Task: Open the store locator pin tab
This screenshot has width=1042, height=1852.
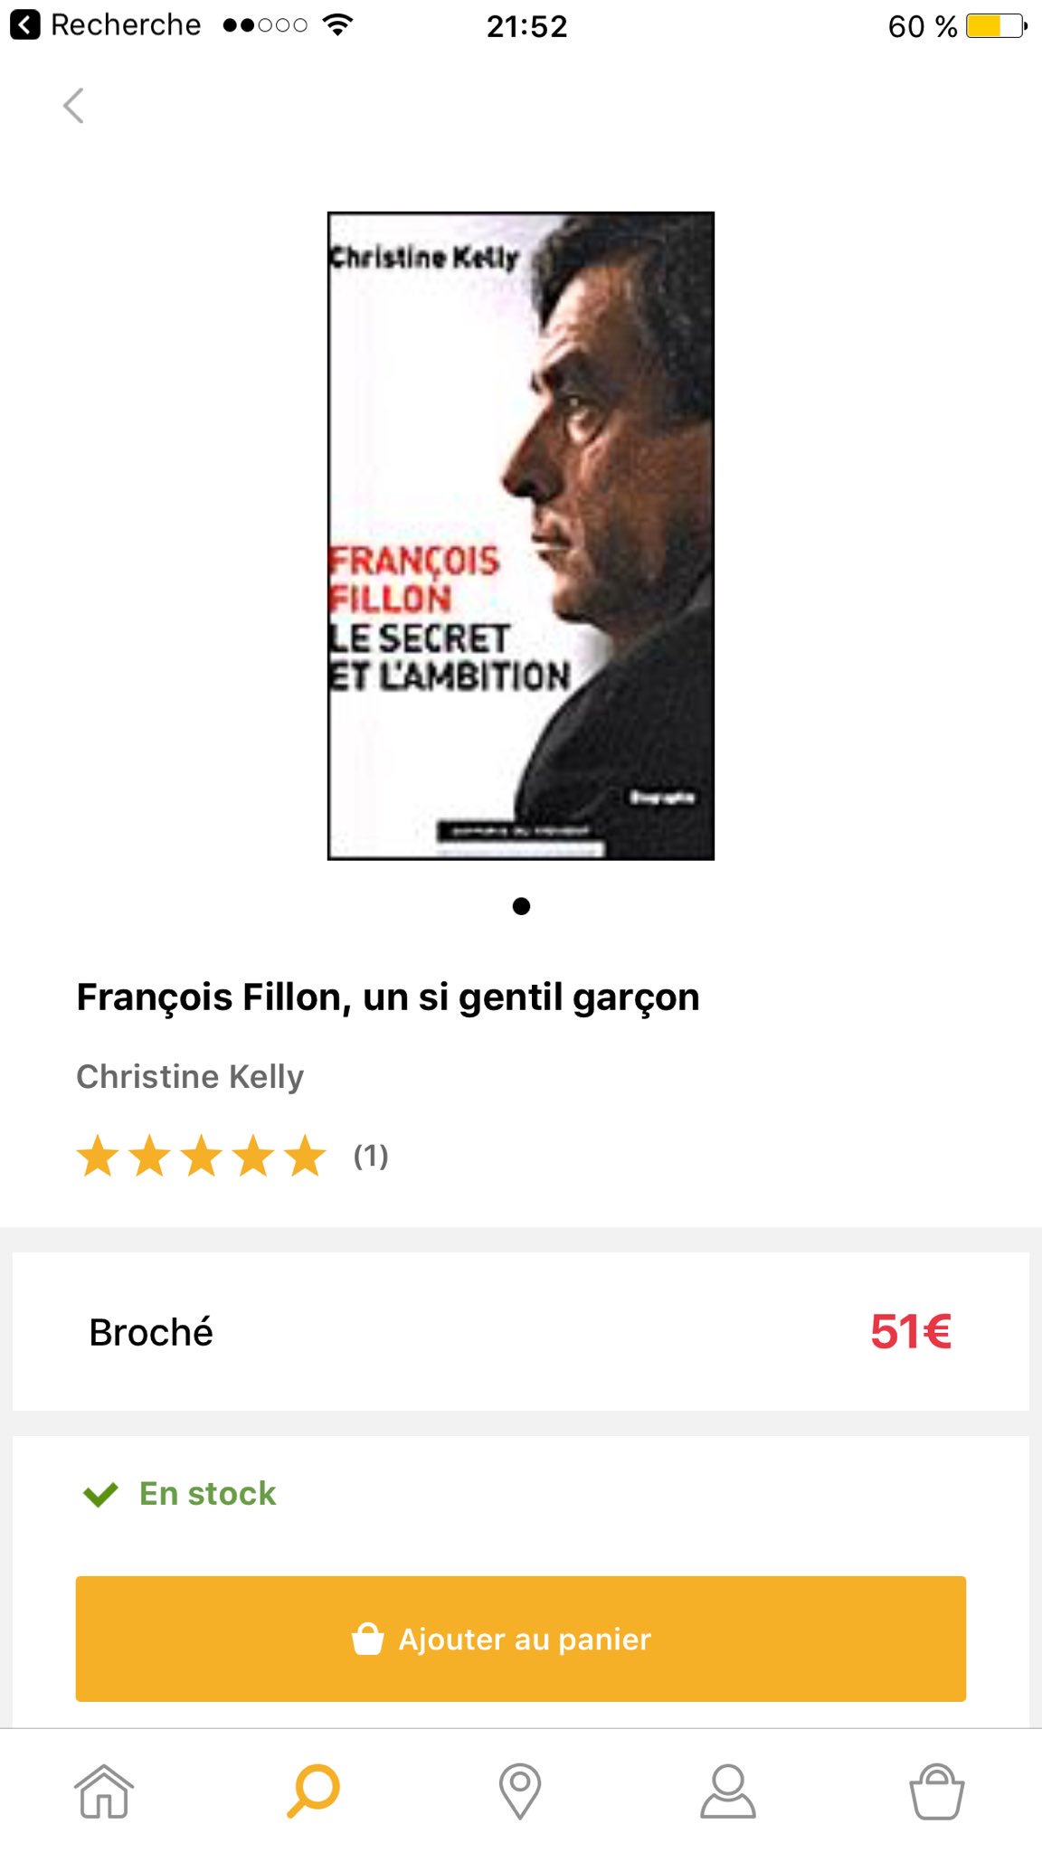Action: click(x=520, y=1791)
